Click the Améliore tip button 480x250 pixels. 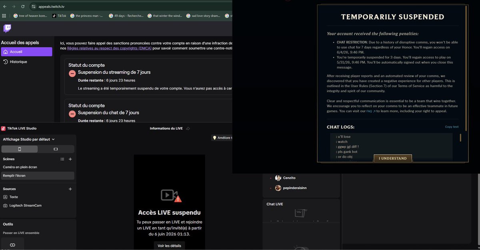[x=222, y=138]
